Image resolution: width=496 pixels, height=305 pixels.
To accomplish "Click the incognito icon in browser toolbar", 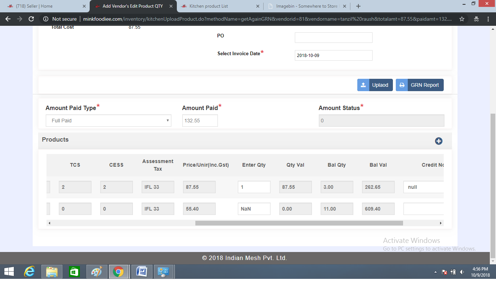I will (476, 19).
